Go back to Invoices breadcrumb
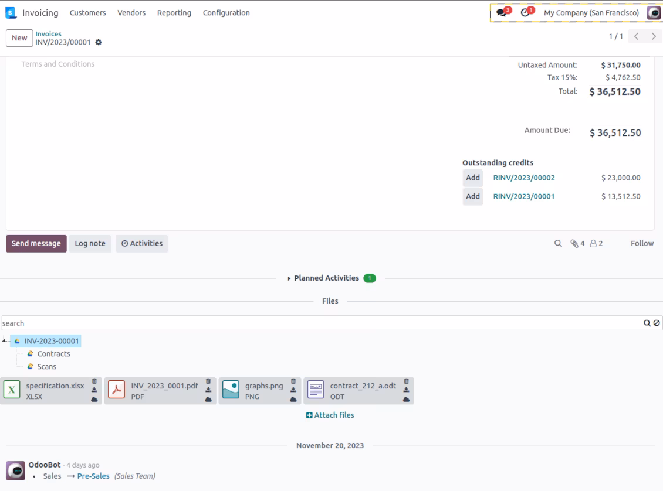Screen dimensions: 663x491 [x=48, y=34]
